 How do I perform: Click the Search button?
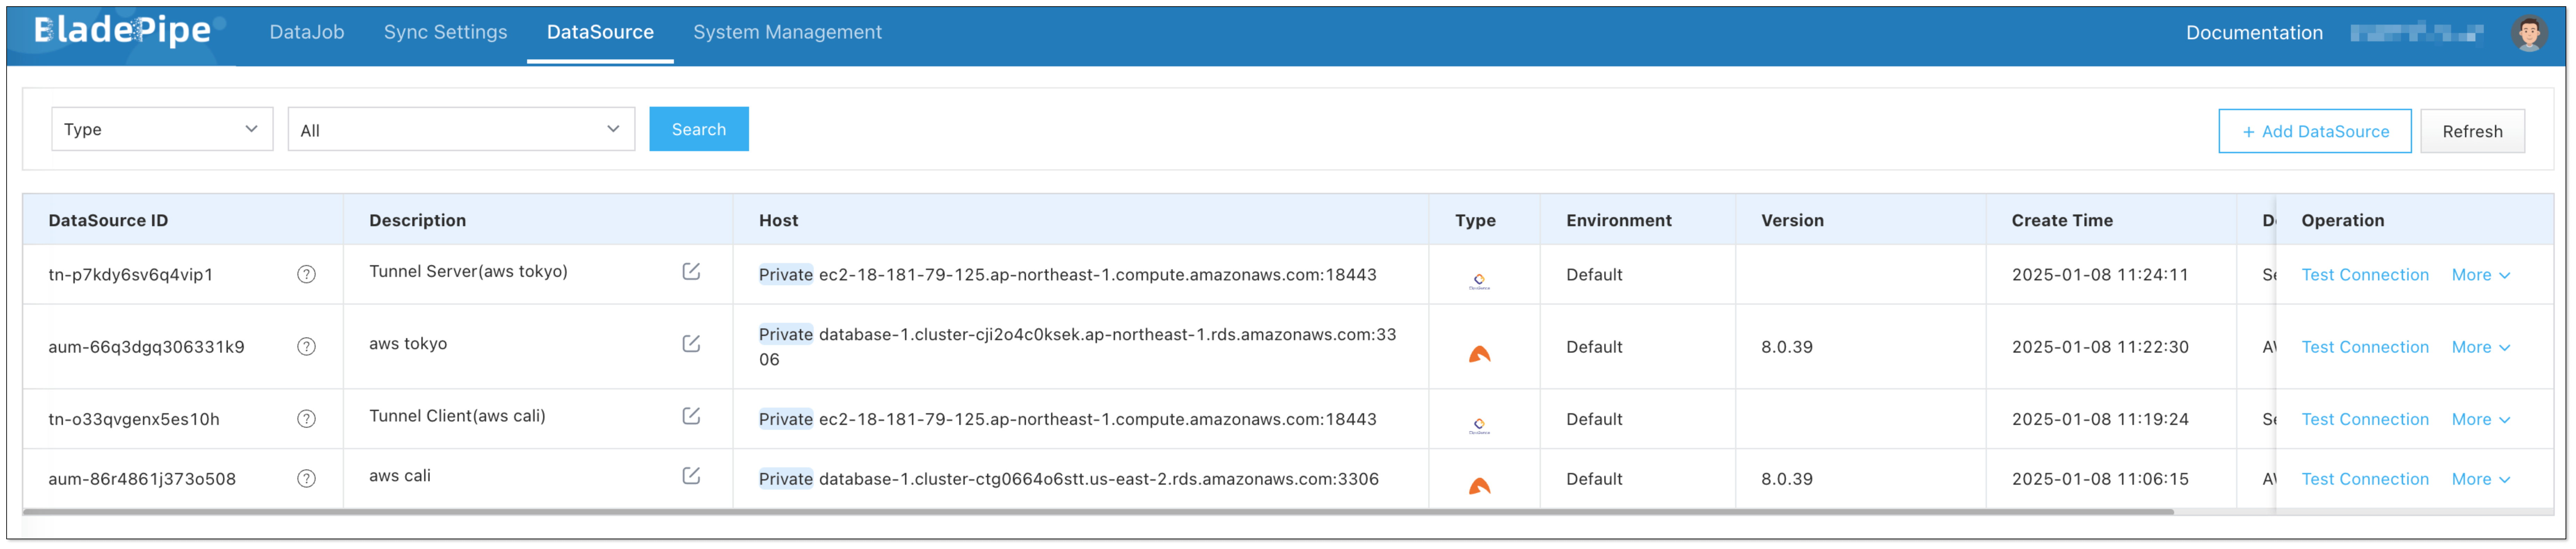(698, 129)
